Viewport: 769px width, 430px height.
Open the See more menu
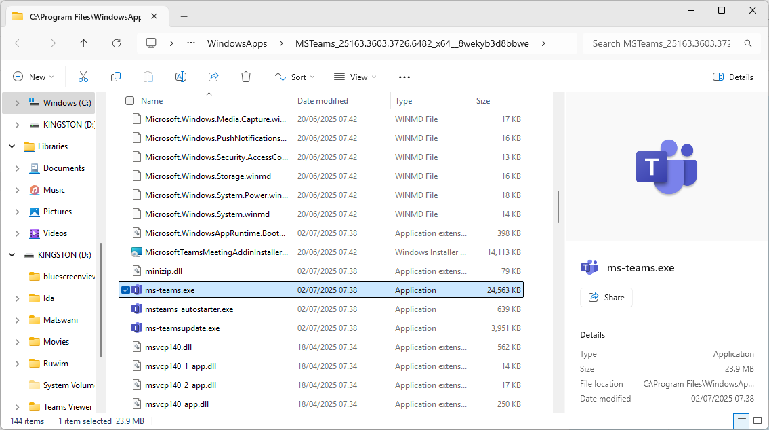coord(404,77)
